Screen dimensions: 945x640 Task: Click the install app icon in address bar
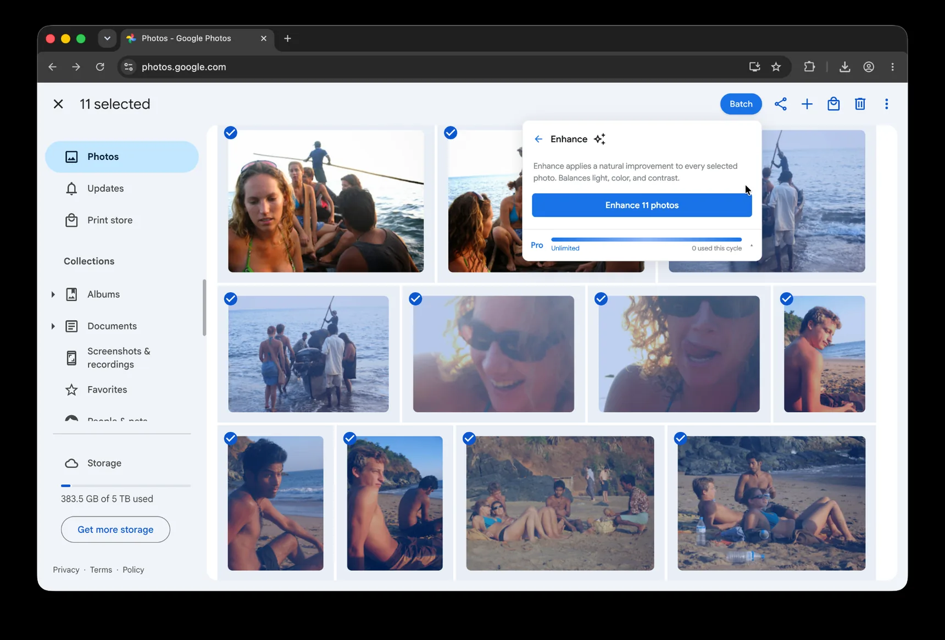point(754,66)
